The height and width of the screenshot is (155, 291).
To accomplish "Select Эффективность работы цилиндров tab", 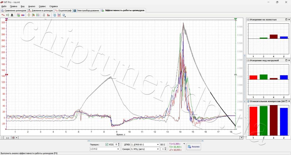I will pyautogui.click(x=123, y=10).
